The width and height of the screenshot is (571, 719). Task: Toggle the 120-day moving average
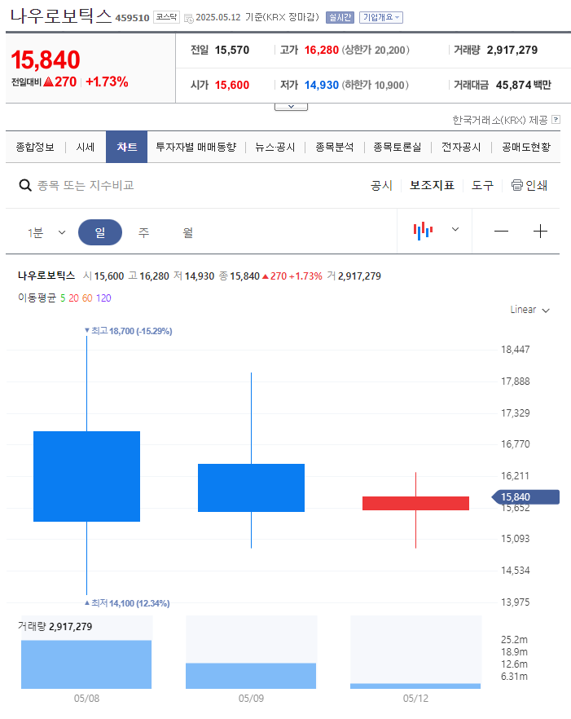[x=103, y=298]
